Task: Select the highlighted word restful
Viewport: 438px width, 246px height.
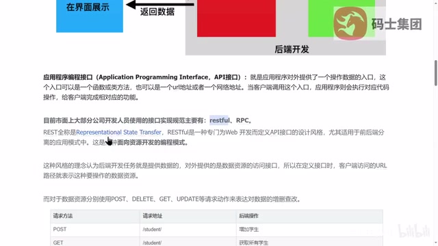Action: [x=219, y=120]
